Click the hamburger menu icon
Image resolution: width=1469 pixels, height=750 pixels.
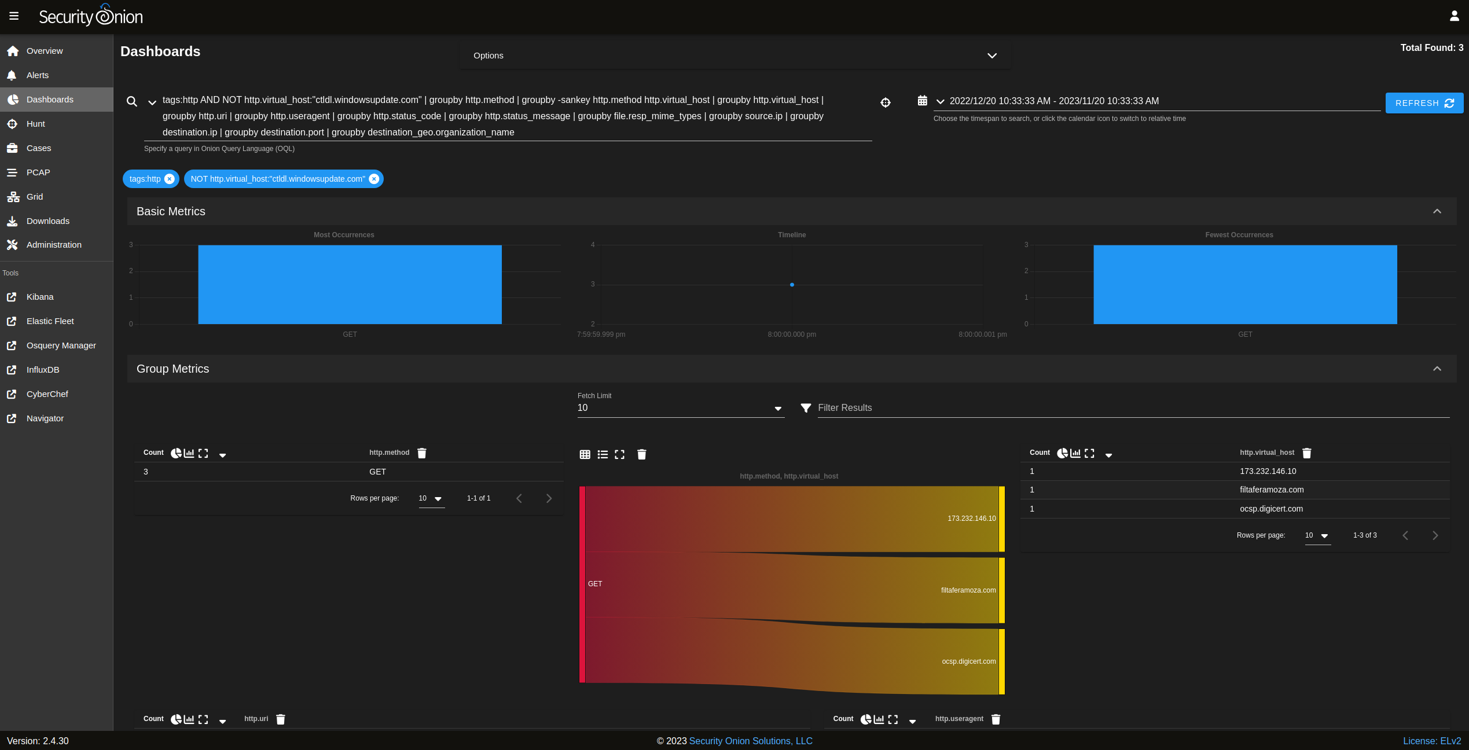14,16
